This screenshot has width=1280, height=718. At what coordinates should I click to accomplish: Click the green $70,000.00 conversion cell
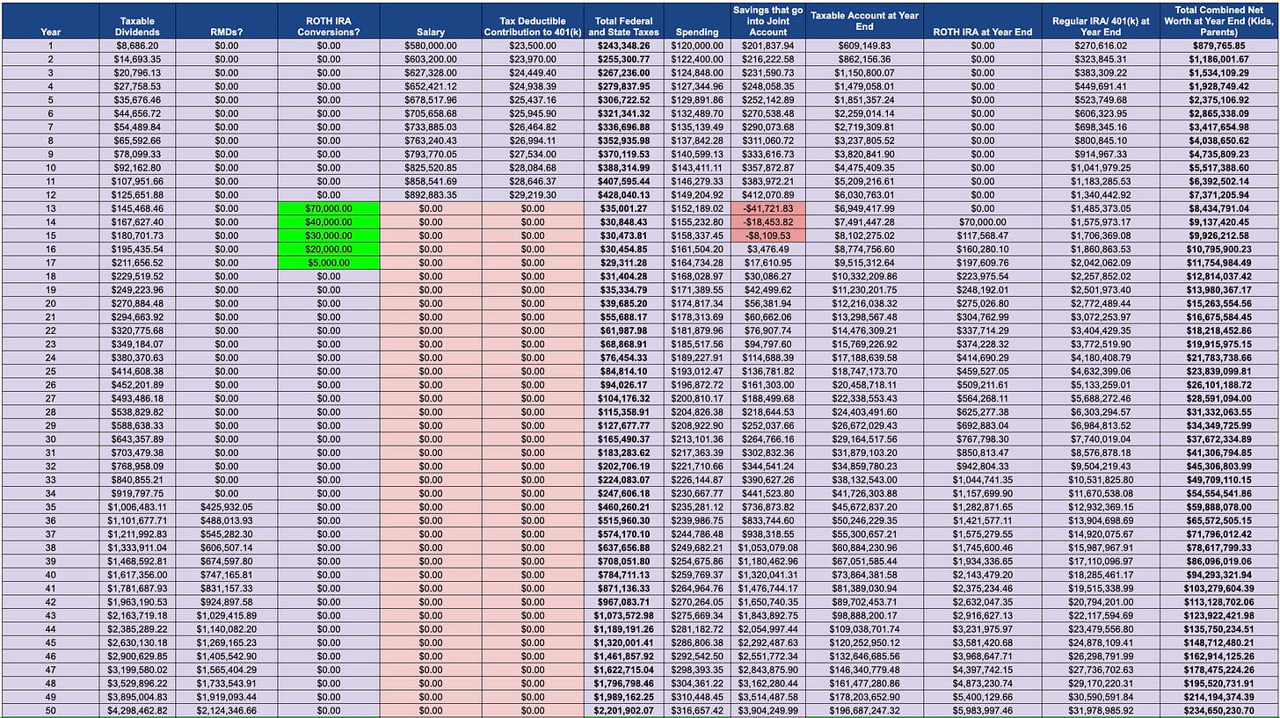tap(328, 209)
